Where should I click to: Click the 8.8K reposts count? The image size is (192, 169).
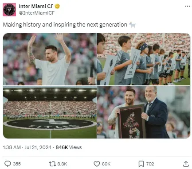point(62,164)
